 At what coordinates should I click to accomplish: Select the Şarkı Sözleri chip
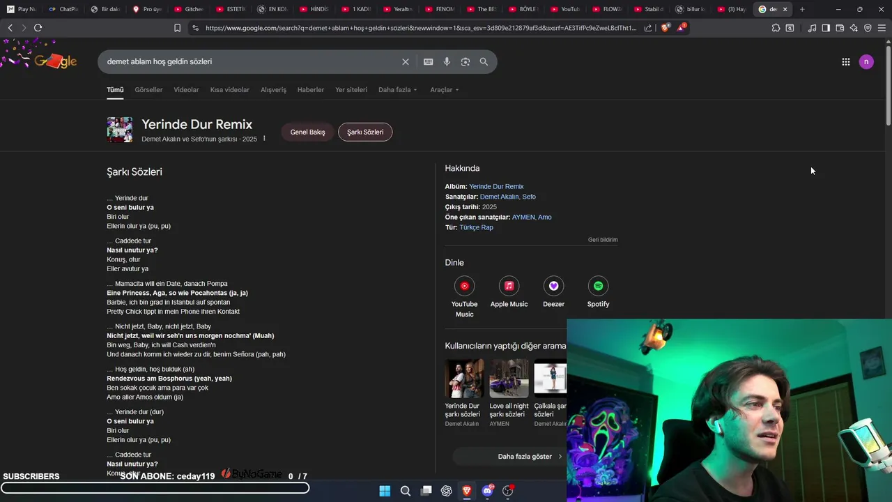(365, 132)
